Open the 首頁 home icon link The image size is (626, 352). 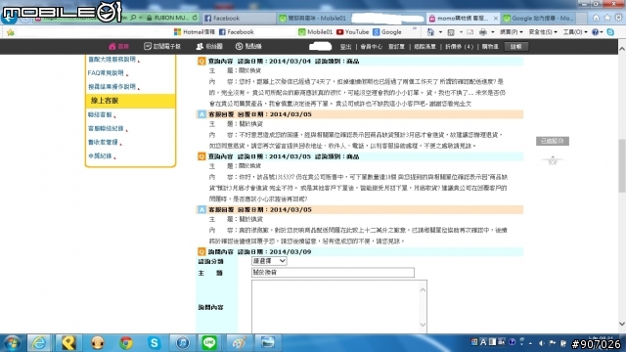pyautogui.click(x=118, y=46)
